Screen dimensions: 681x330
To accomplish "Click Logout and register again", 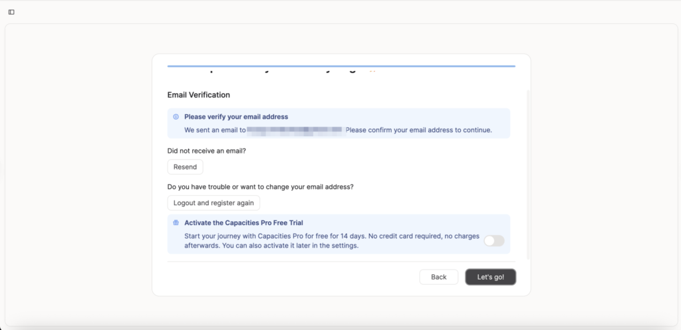I will click(x=213, y=203).
